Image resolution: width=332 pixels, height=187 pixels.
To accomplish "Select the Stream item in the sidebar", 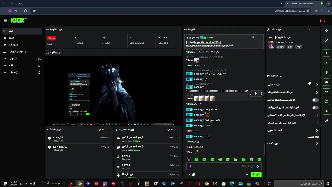I will 22,31.
